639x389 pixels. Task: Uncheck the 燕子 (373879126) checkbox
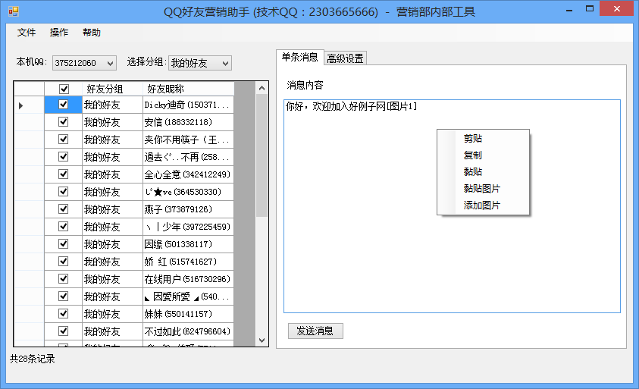[63, 209]
